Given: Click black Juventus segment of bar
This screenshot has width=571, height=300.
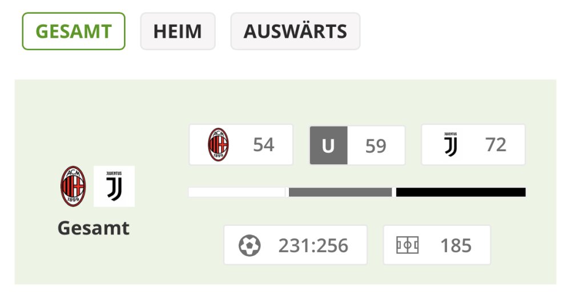Looking at the screenshot, I should pyautogui.click(x=461, y=192).
